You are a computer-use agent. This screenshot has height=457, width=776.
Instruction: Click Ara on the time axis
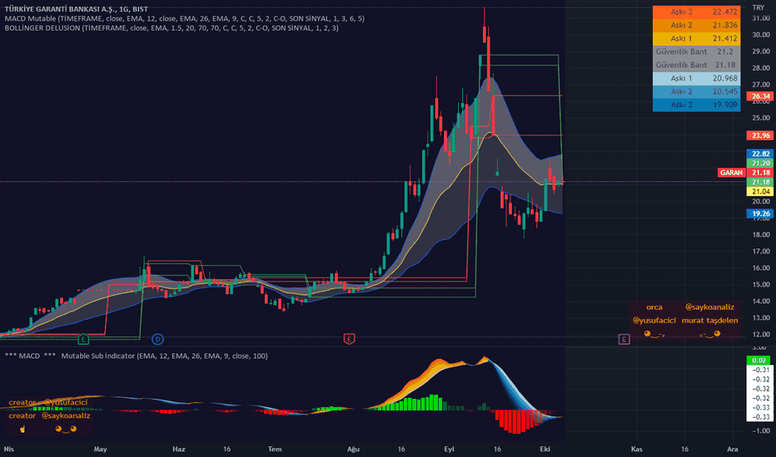[733, 449]
